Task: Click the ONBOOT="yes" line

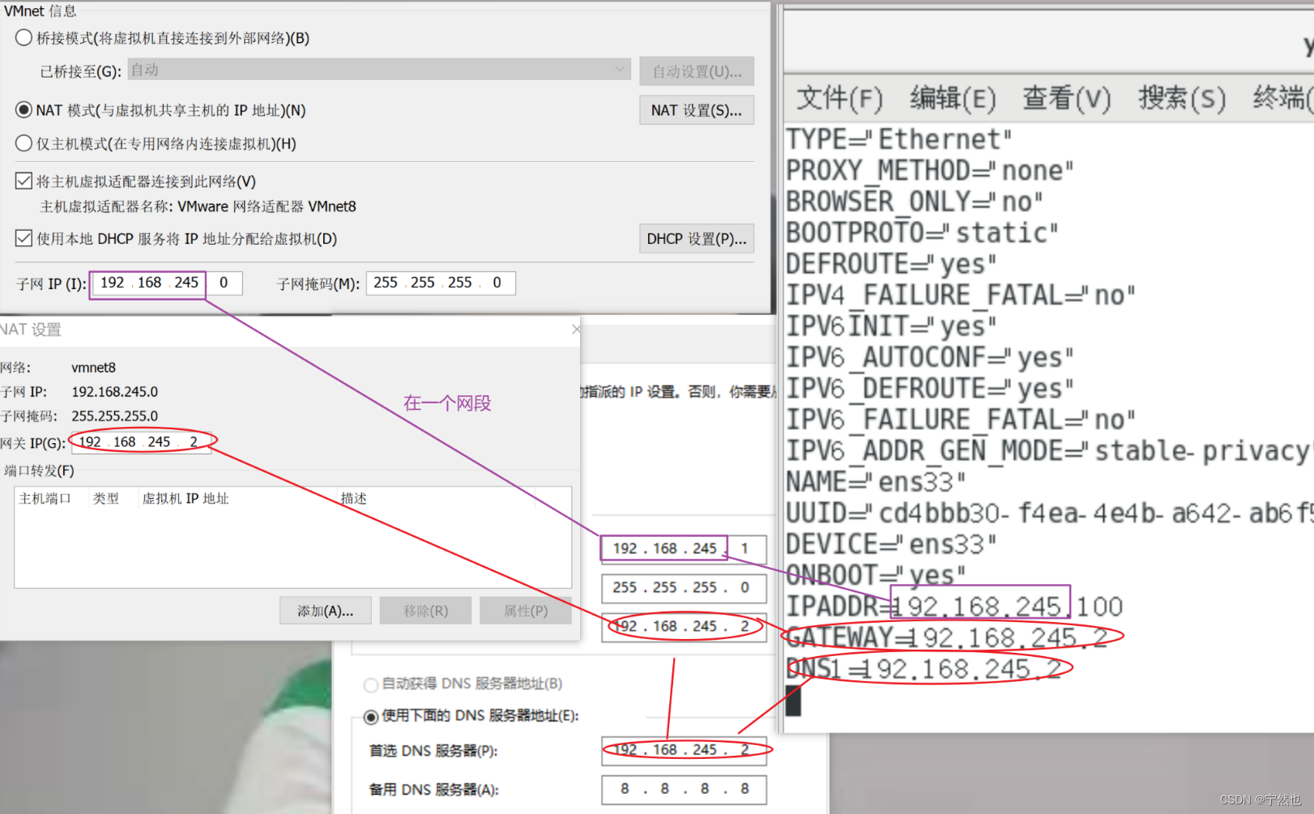Action: point(876,575)
